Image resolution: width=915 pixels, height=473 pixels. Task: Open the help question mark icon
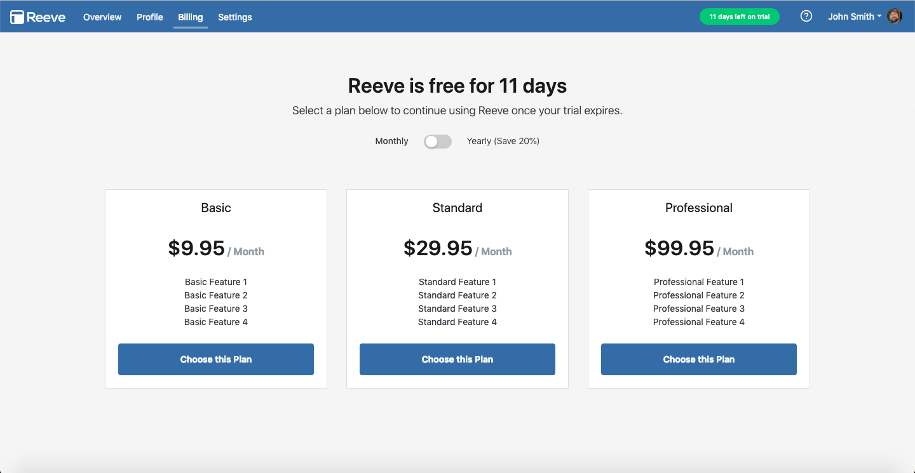pos(806,17)
